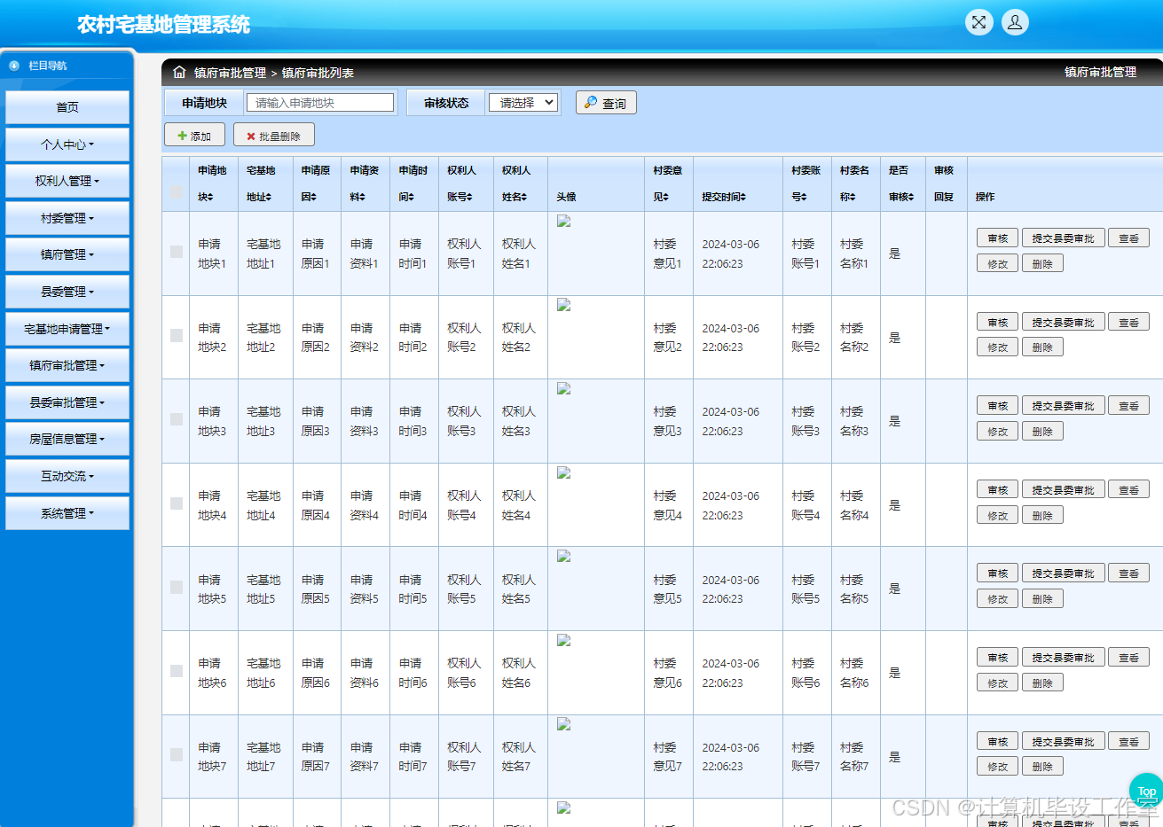
Task: Click broken avatar image in row 申请地块3
Action: 563,388
